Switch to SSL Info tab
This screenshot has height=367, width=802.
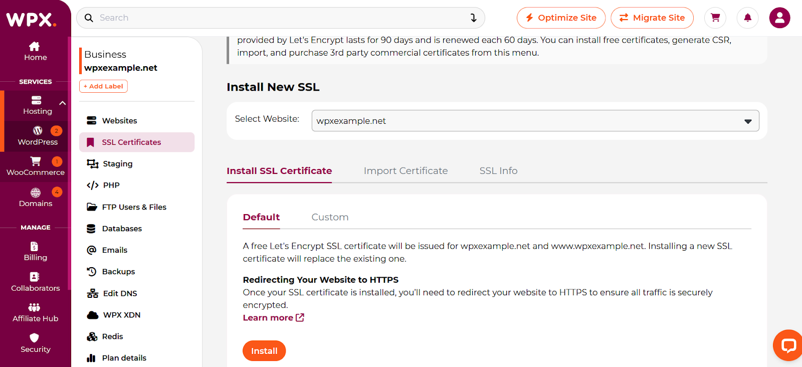[x=498, y=171]
